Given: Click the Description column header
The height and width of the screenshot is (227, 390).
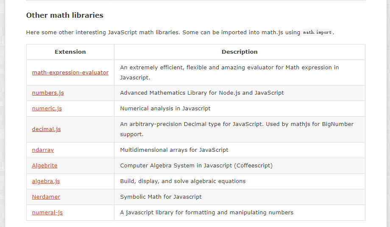Looking at the screenshot, I should (x=240, y=52).
